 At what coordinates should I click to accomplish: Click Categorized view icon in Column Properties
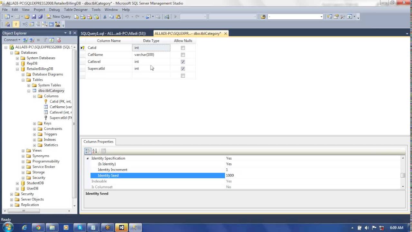[88, 151]
